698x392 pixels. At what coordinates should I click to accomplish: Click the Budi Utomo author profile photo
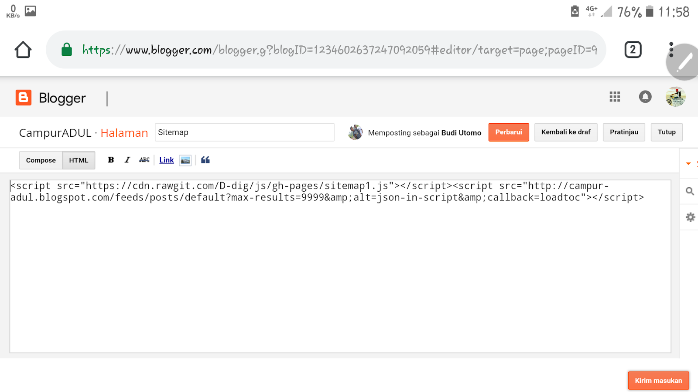356,132
